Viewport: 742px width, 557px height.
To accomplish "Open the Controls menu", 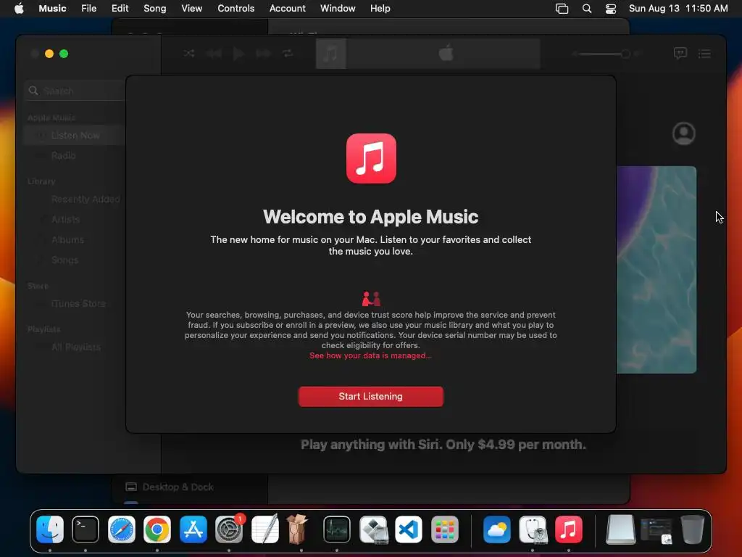I will [x=235, y=9].
